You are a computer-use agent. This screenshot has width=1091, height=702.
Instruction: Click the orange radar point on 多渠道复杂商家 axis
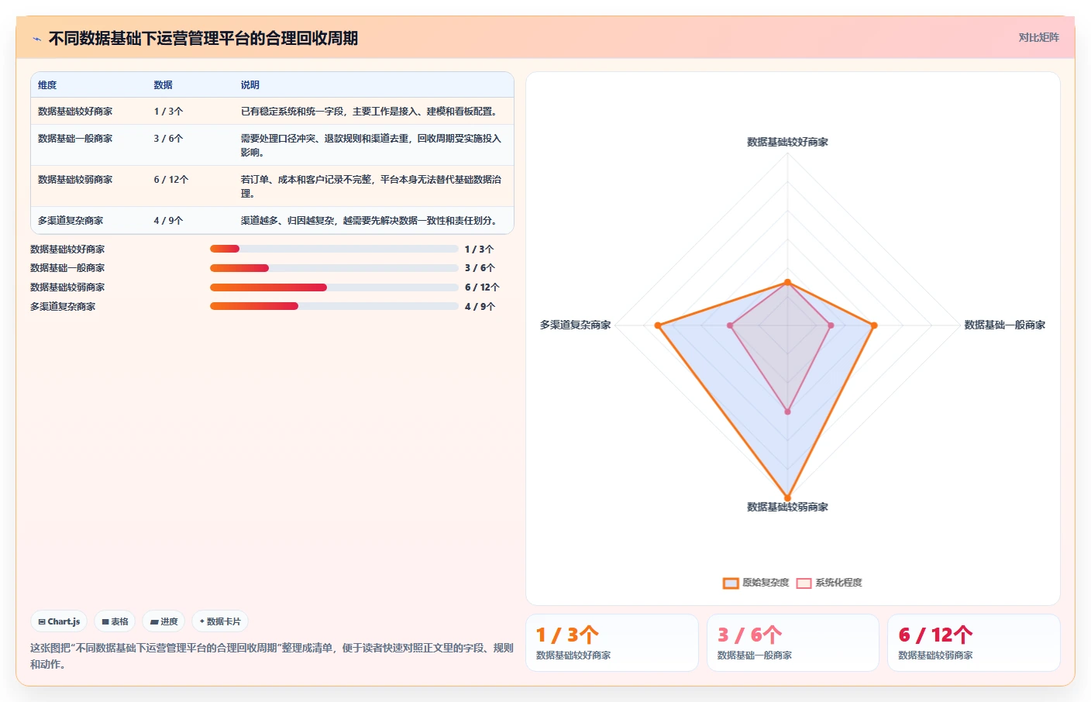(658, 325)
